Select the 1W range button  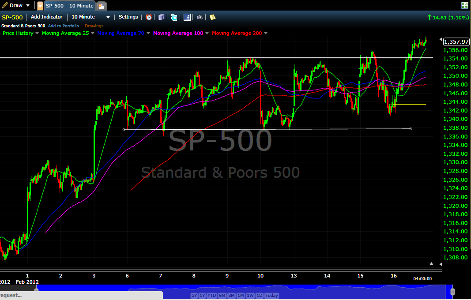[x=250, y=296]
